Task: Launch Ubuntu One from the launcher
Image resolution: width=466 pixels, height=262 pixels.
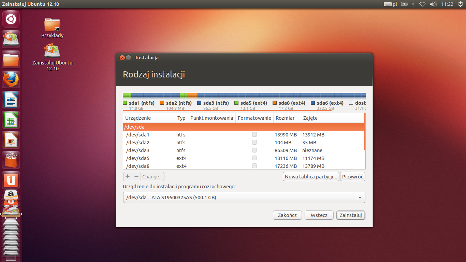Action: pyautogui.click(x=11, y=180)
